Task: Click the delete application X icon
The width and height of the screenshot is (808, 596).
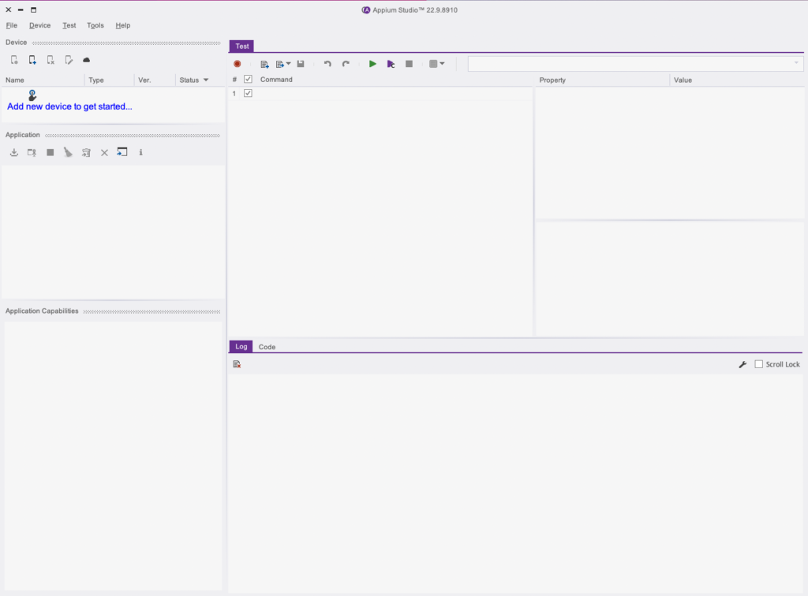Action: [x=104, y=152]
